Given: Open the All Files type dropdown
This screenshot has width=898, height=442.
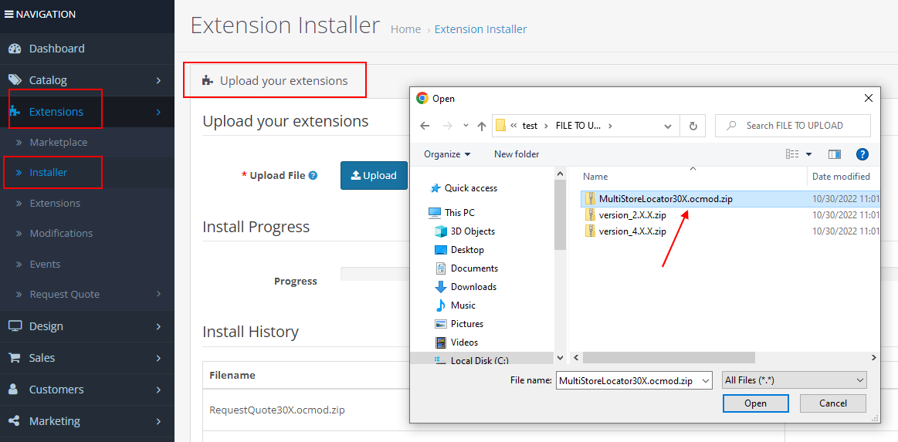Looking at the screenshot, I should tap(794, 380).
